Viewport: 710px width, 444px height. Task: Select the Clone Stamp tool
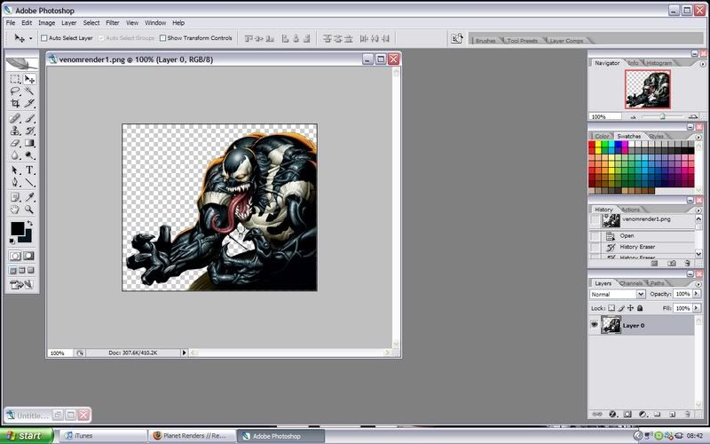pyautogui.click(x=15, y=131)
